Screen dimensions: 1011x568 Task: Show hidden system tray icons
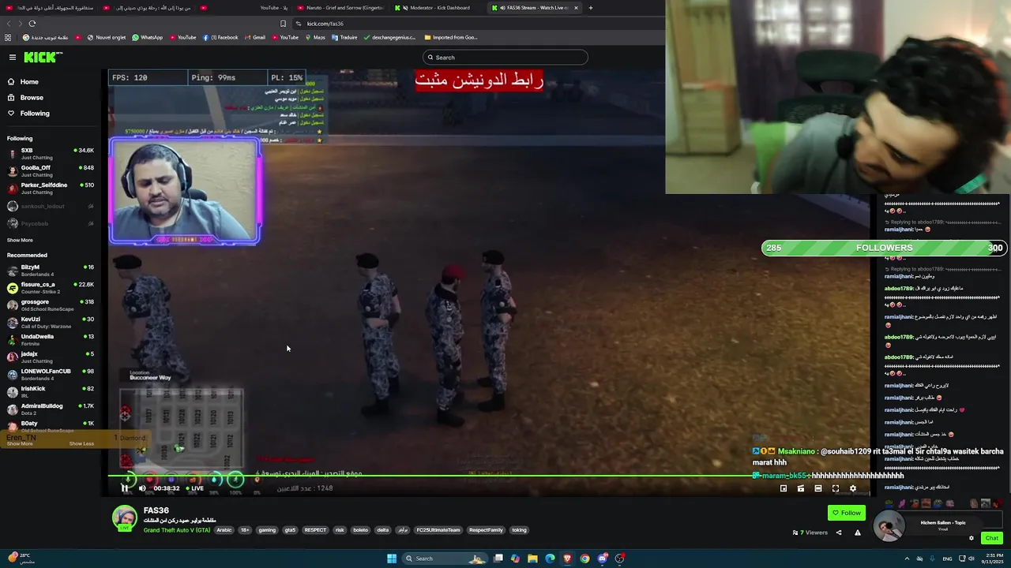[907, 559]
